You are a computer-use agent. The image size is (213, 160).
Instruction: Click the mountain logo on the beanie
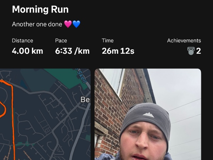point(148,115)
